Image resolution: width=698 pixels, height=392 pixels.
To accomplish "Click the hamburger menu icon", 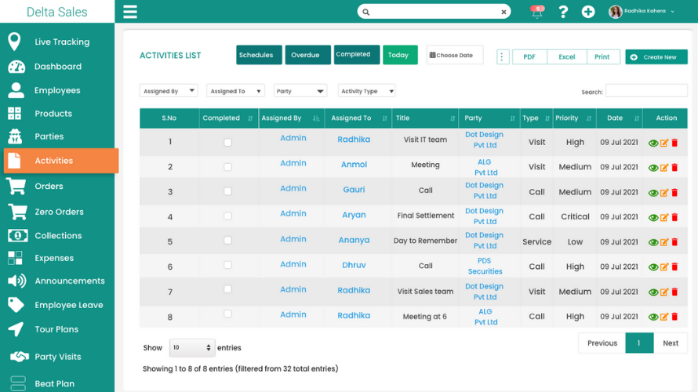I will 130,12.
